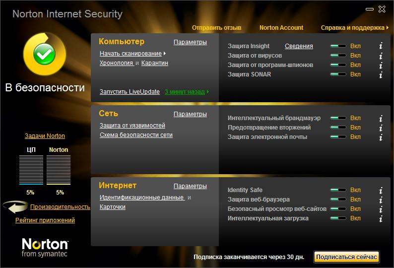Screen dimensions: 394x268
Task: Open Norton Account
Action: tap(281, 28)
